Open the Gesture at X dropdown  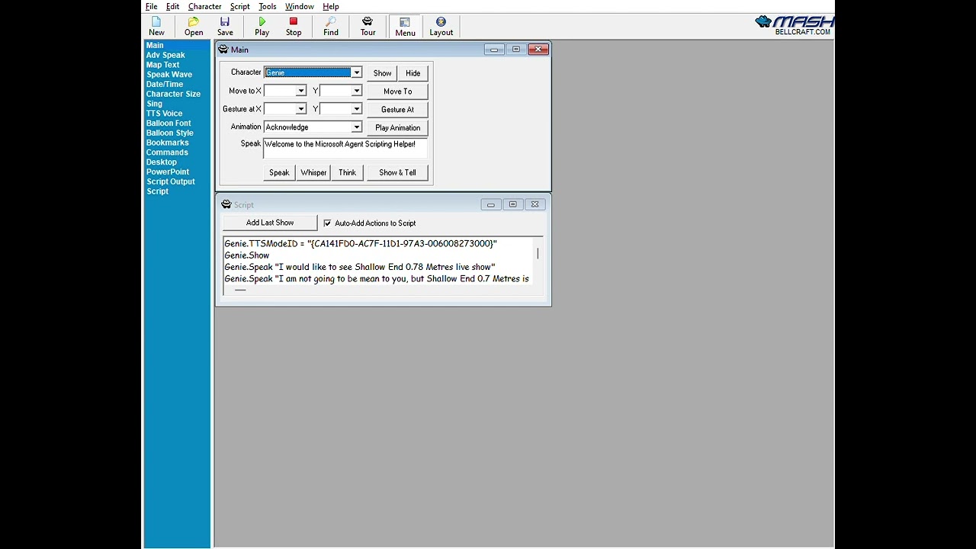click(300, 109)
